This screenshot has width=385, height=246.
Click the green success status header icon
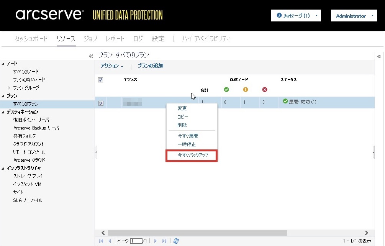[x=226, y=90]
